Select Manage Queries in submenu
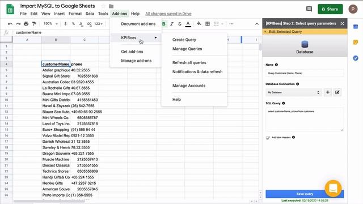 click(x=187, y=49)
